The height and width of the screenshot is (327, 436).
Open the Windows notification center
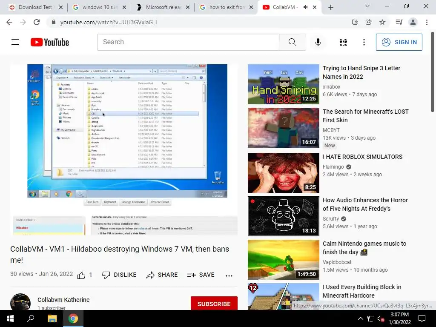[x=422, y=318]
